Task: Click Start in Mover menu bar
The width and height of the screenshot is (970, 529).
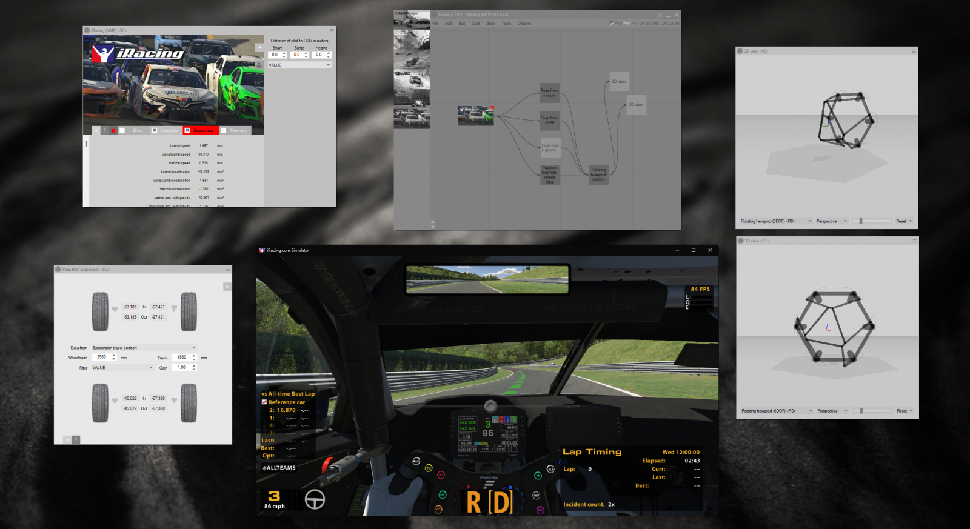Action: click(476, 24)
